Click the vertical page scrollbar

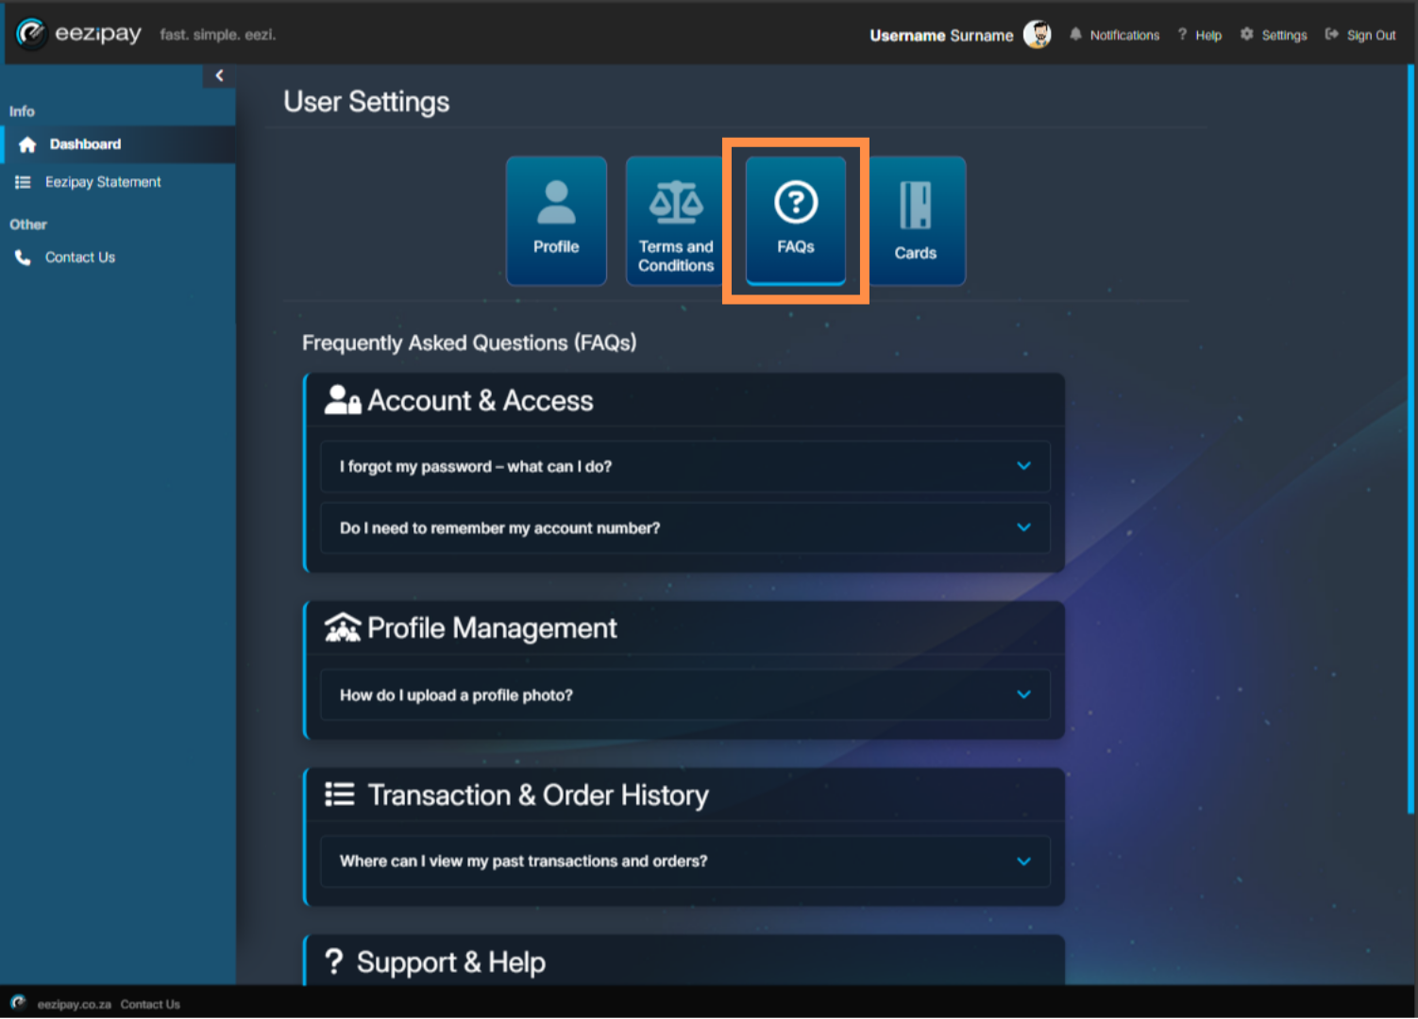[x=1411, y=439]
